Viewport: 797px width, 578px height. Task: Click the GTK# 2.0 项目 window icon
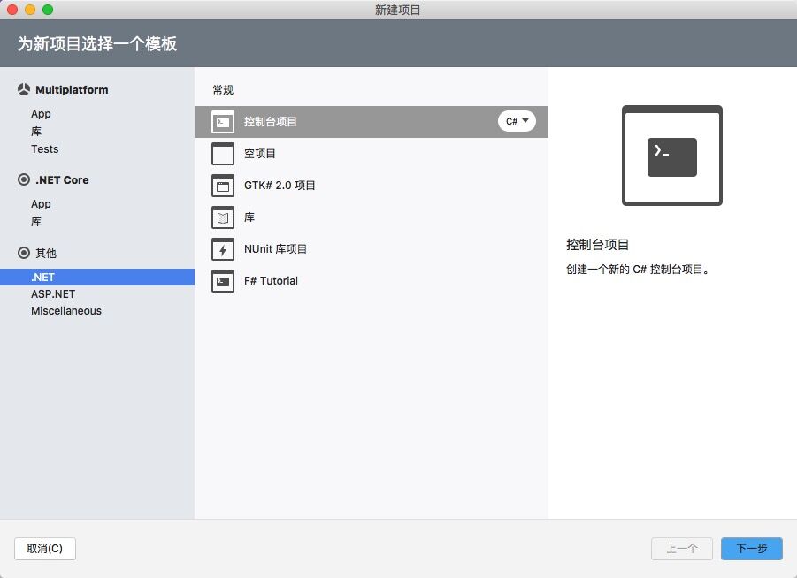(223, 186)
